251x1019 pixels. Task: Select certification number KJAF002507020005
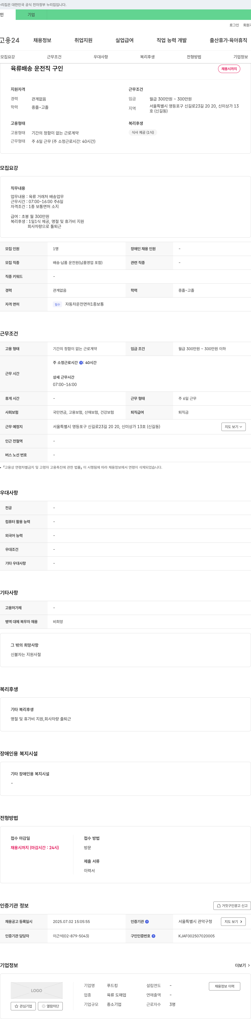click(196, 936)
